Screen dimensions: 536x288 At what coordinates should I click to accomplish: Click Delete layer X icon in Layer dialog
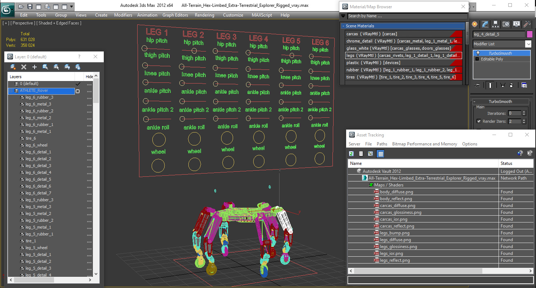pyautogui.click(x=24, y=67)
